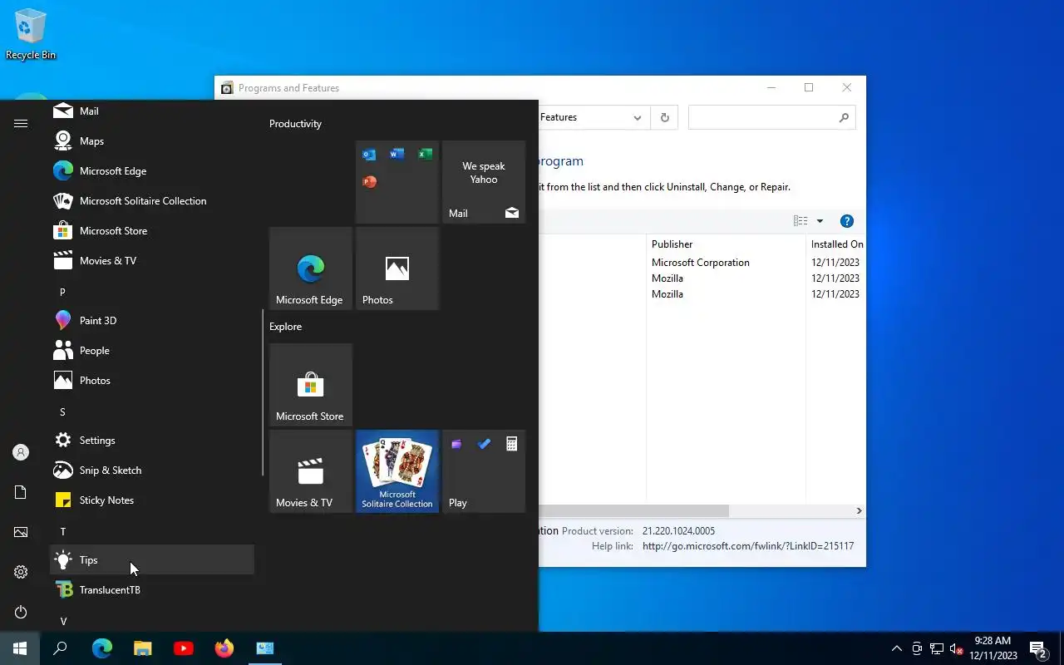Open the Office apps folder tile

397,182
